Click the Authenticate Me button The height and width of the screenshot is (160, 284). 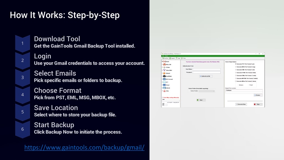tap(206, 76)
